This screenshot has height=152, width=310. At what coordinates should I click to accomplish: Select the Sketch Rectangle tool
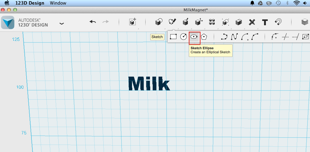[x=173, y=37]
